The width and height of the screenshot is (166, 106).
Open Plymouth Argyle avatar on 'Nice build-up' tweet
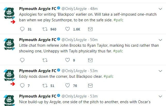pyautogui.click(x=9, y=100)
